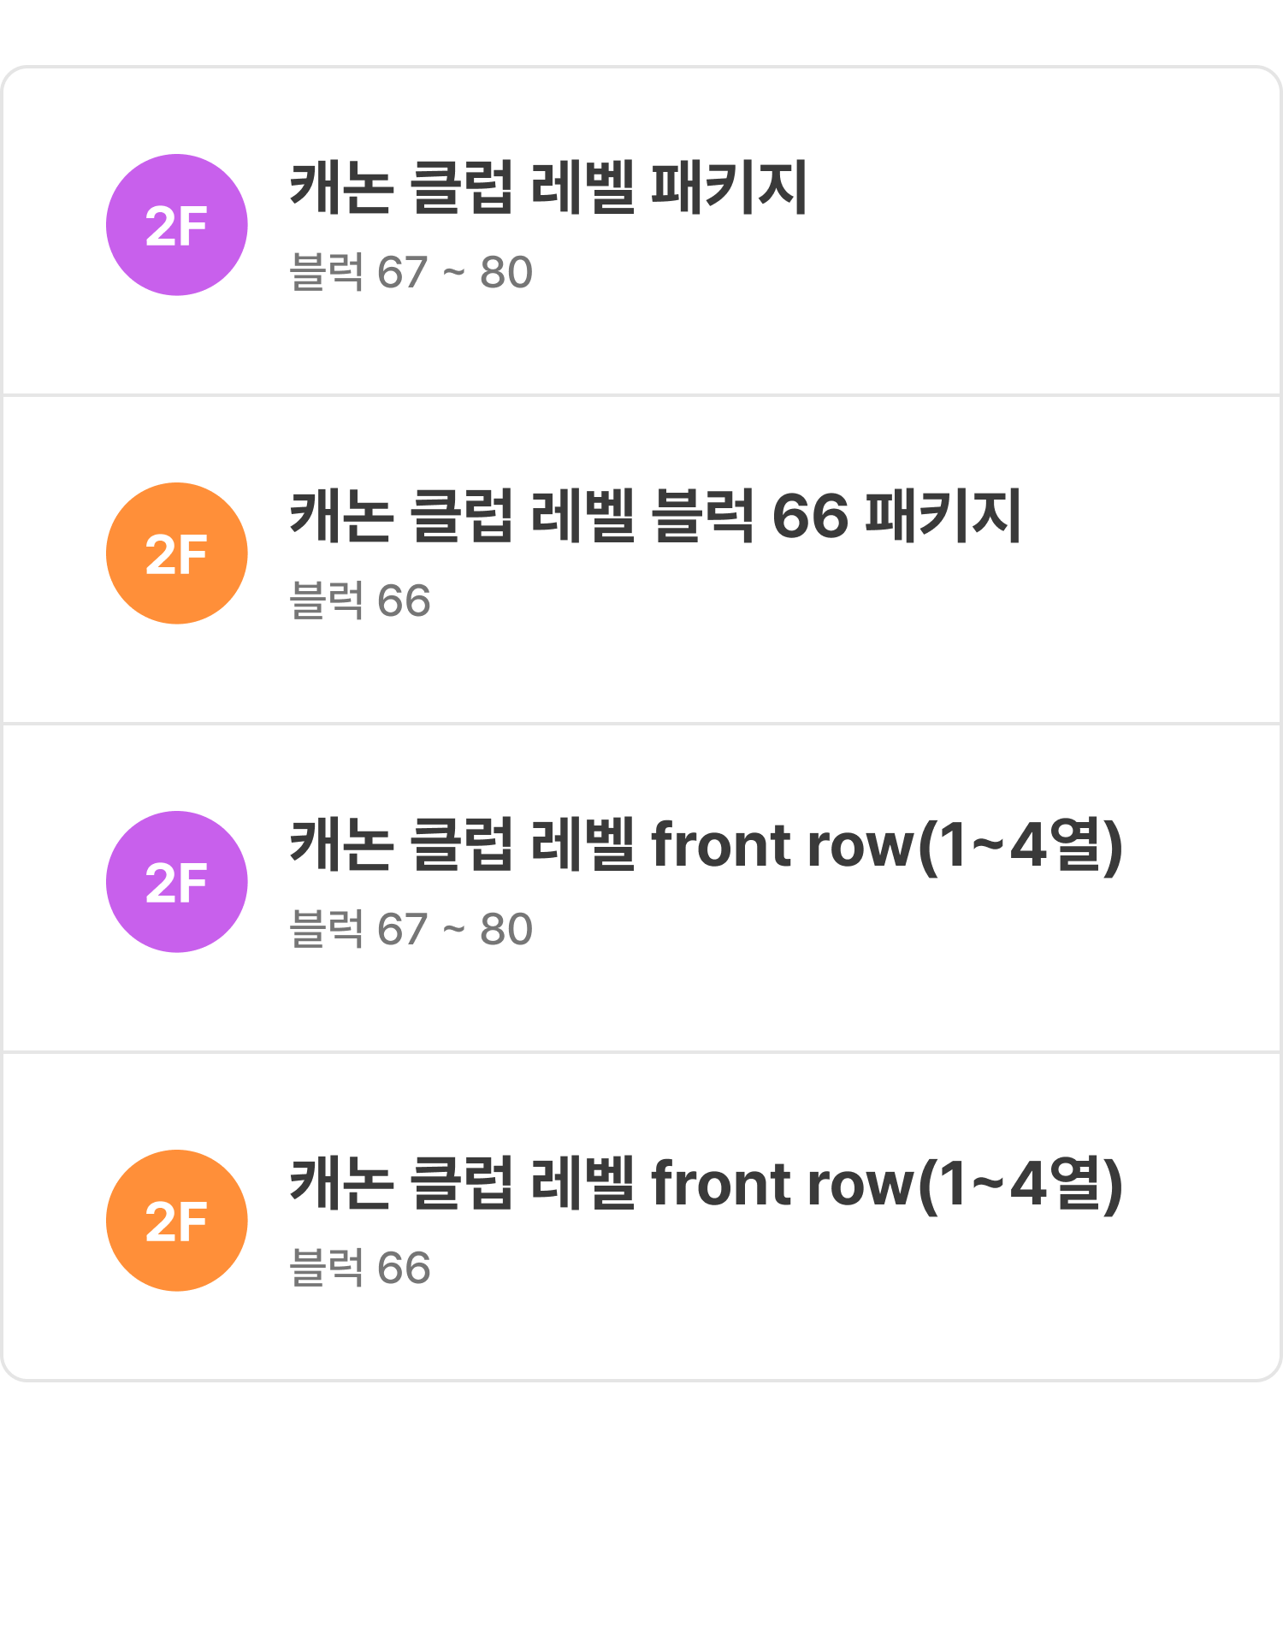Image resolution: width=1283 pixels, height=1639 pixels.
Task: Click the number 66 in the second row title
Action: pos(810,517)
